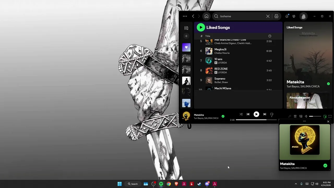Enter full screen player view

pyautogui.click(x=330, y=116)
